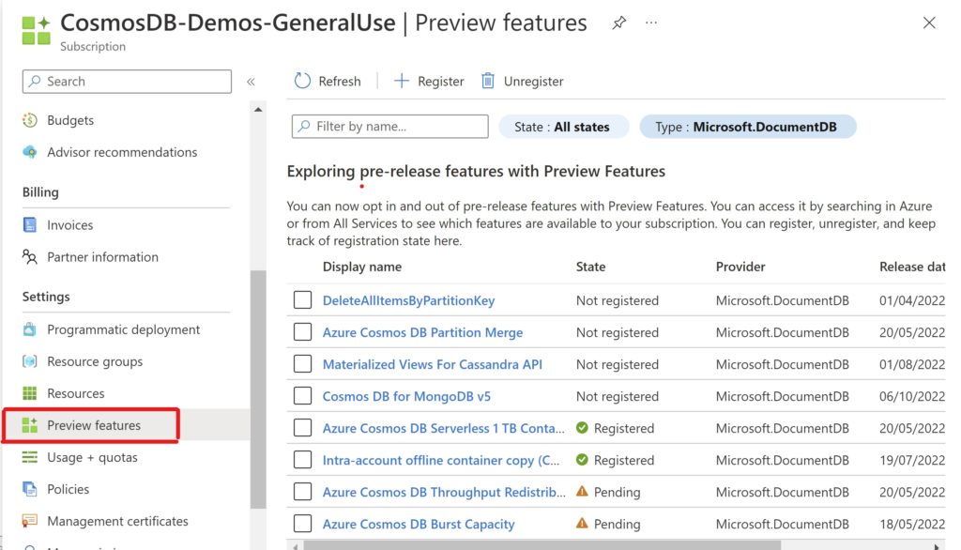Go to Policies in the sidebar
The width and height of the screenshot is (961, 550).
[x=68, y=489]
